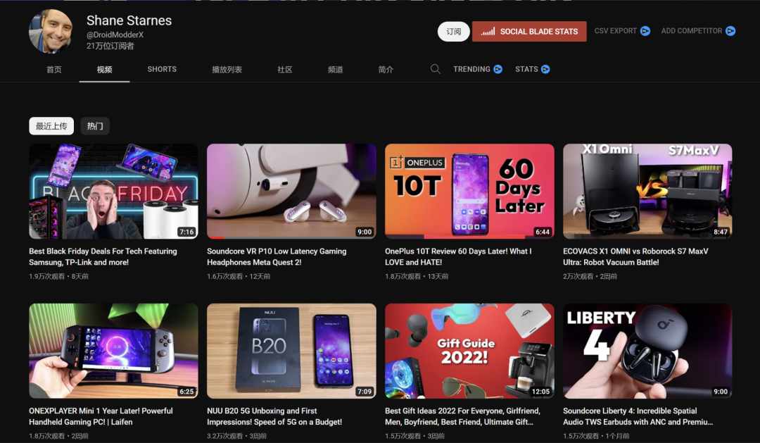Click title 'NUU B20 5G Unboxing and First Impressions'

274,416
